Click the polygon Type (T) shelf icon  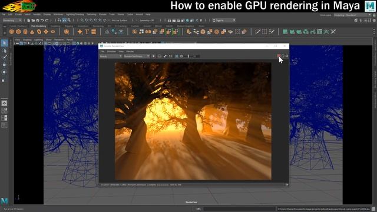(x=87, y=32)
